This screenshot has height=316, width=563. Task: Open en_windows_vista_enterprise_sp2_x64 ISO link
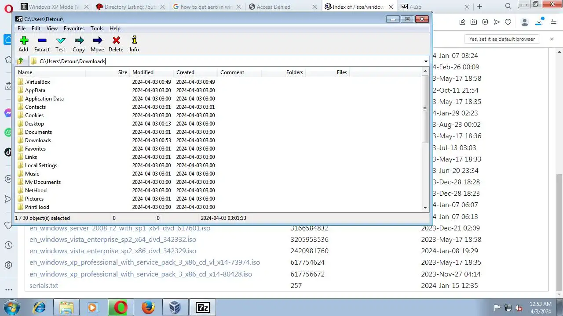[113, 240]
